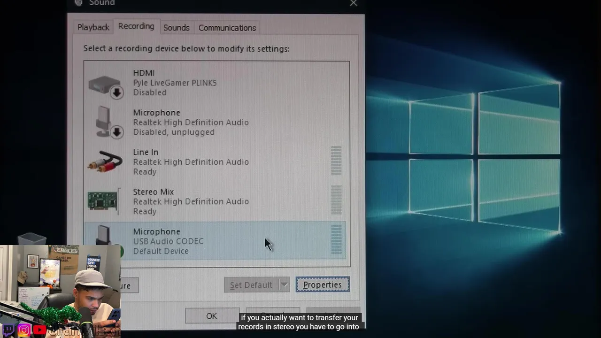Open the Sounds tab
This screenshot has width=601, height=338.
(176, 28)
